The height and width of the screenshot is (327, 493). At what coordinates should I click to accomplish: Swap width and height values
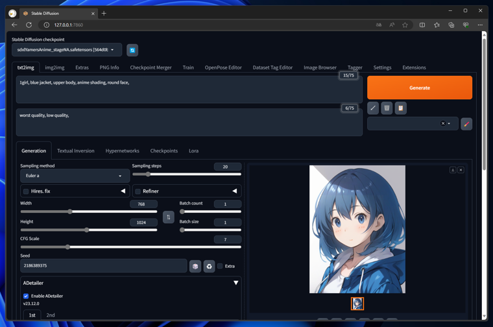click(169, 217)
